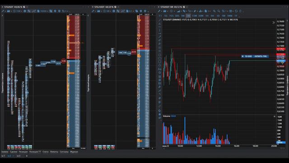This screenshot has width=289, height=163.
Task: Expand the Торговый модуль side panel
Action: pos(89,83)
